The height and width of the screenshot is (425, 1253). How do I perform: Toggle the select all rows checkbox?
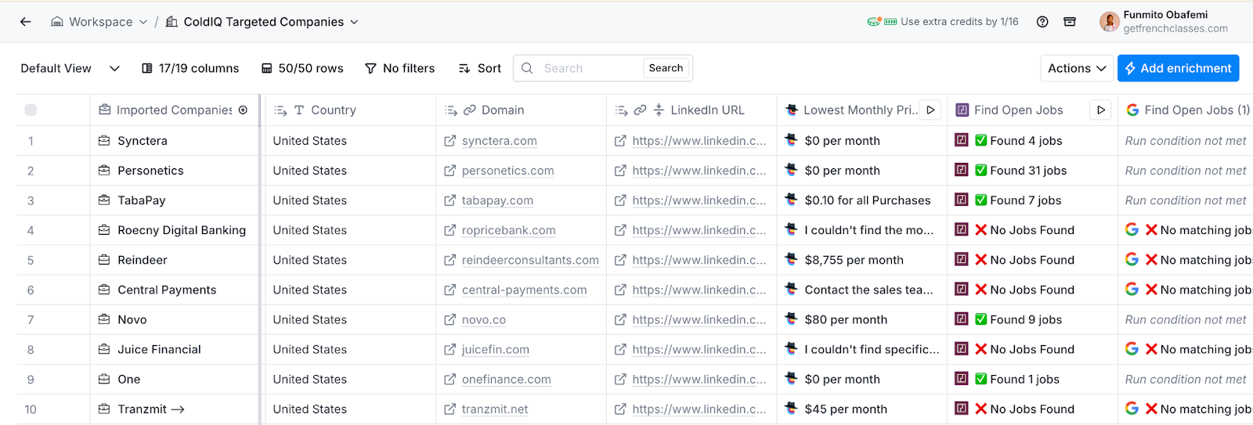coord(31,110)
